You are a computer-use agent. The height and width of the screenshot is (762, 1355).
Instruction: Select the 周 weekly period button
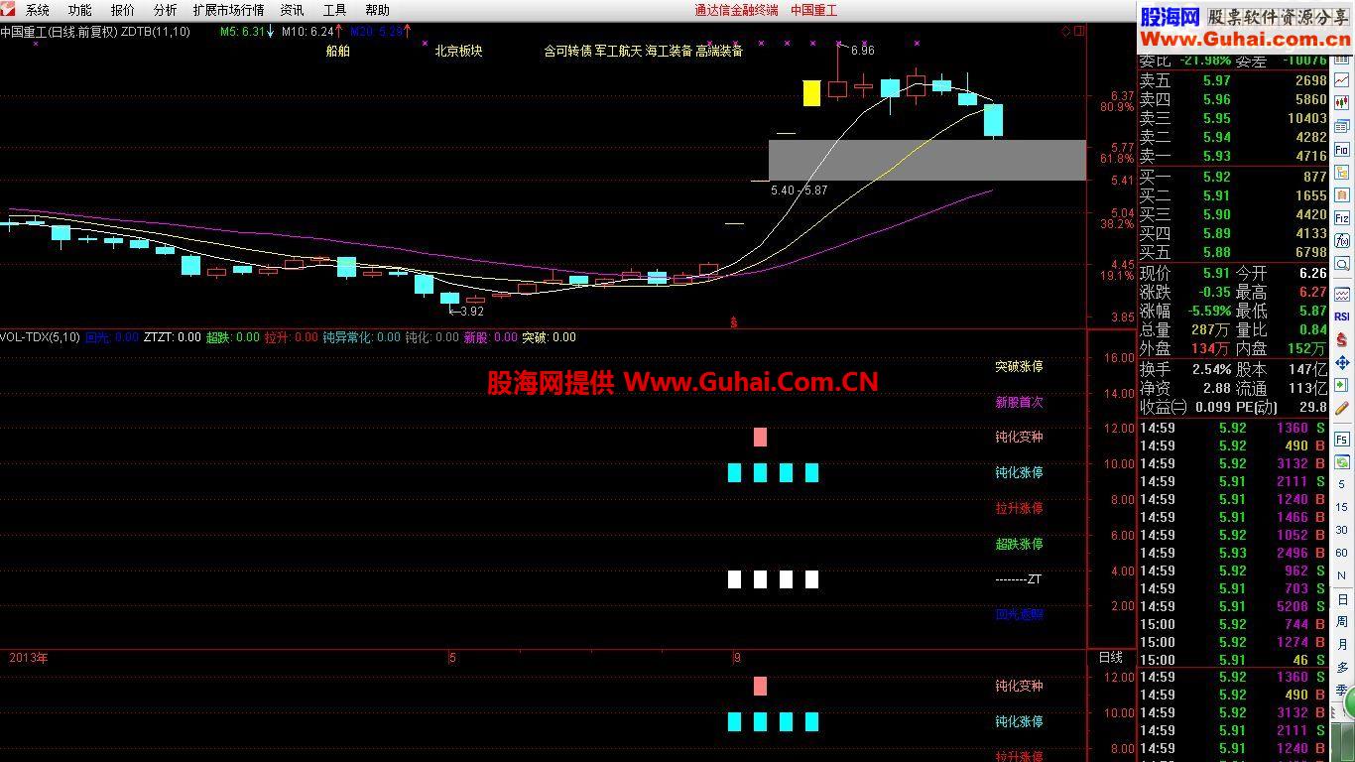[x=1342, y=622]
